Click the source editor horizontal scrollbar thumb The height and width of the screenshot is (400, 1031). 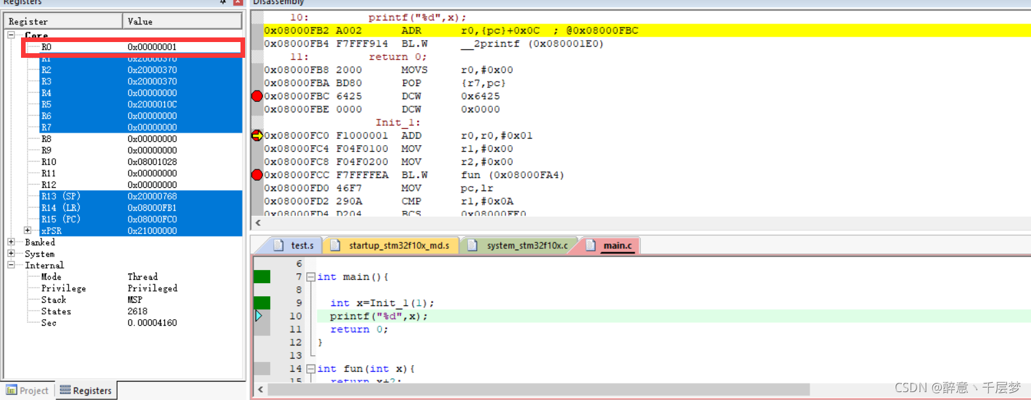(539, 389)
